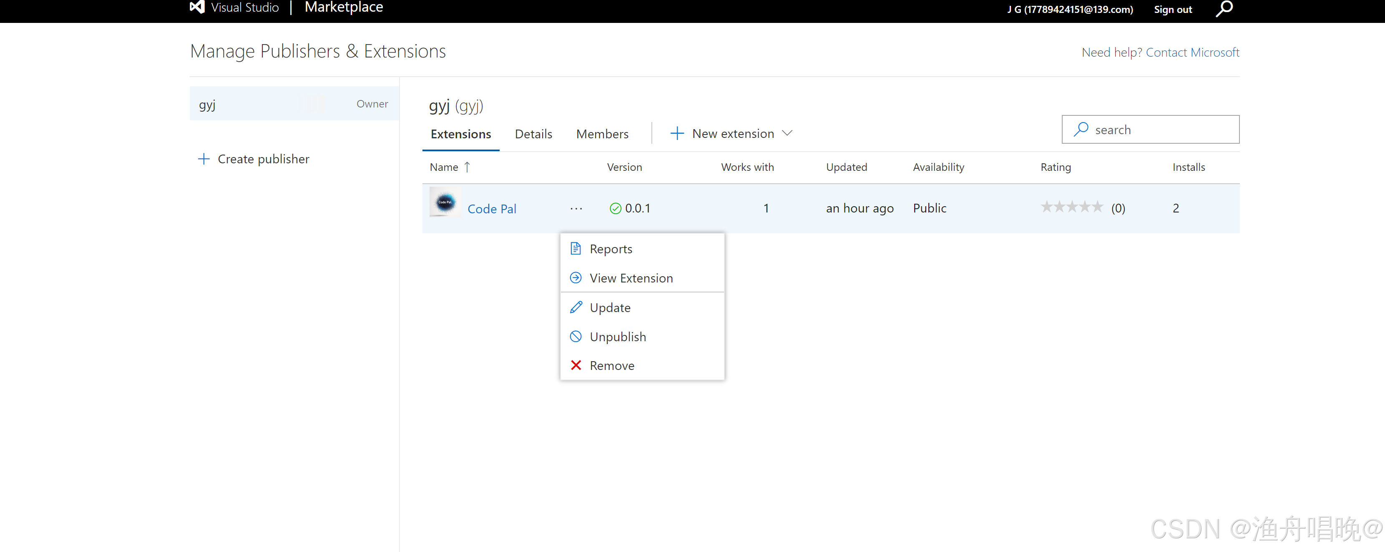Click the plus icon beside Create publisher
The image size is (1385, 552).
click(x=204, y=159)
